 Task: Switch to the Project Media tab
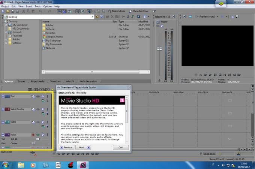[x=37, y=81]
